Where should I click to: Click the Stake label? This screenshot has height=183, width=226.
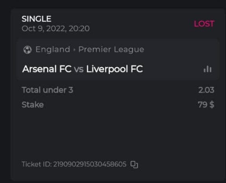coord(33,104)
